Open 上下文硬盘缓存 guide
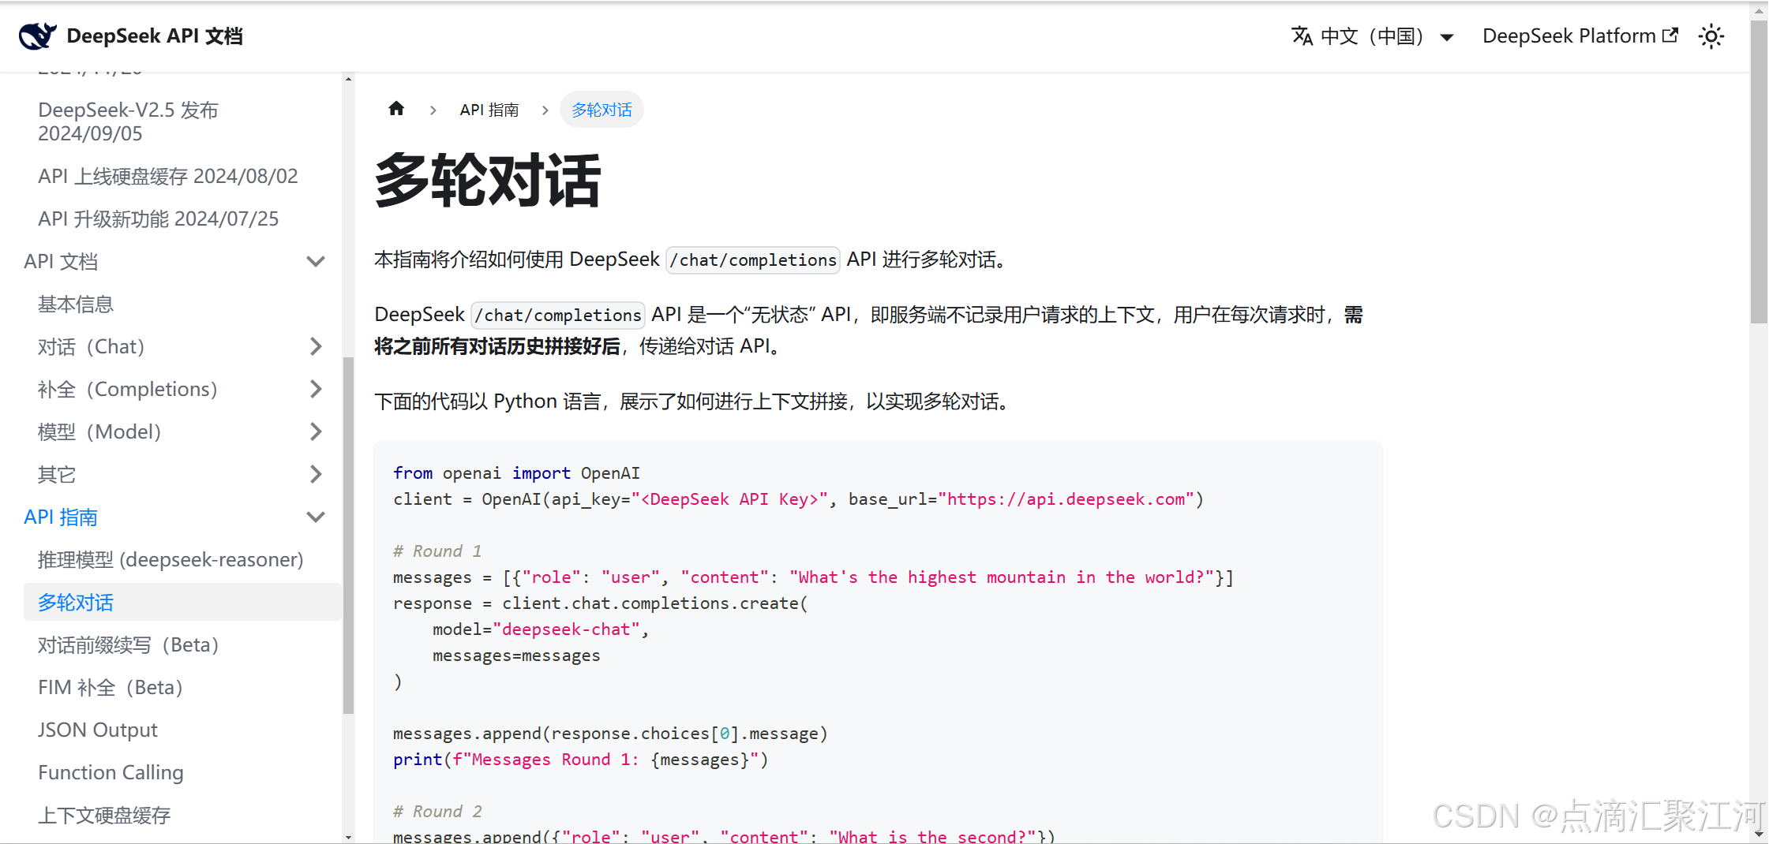The width and height of the screenshot is (1769, 844). tap(104, 815)
